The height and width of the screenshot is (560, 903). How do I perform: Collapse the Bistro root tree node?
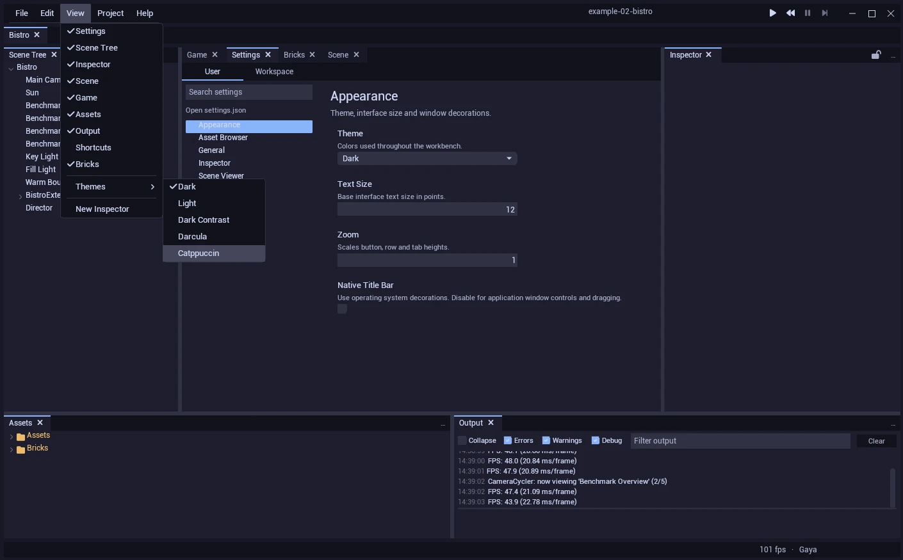(11, 68)
